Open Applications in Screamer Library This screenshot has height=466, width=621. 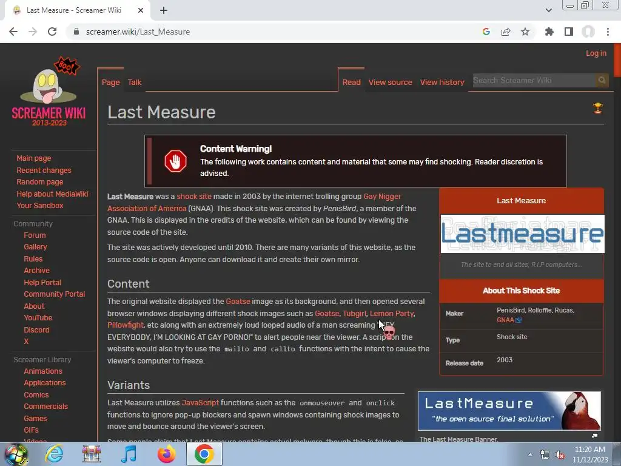tap(45, 383)
